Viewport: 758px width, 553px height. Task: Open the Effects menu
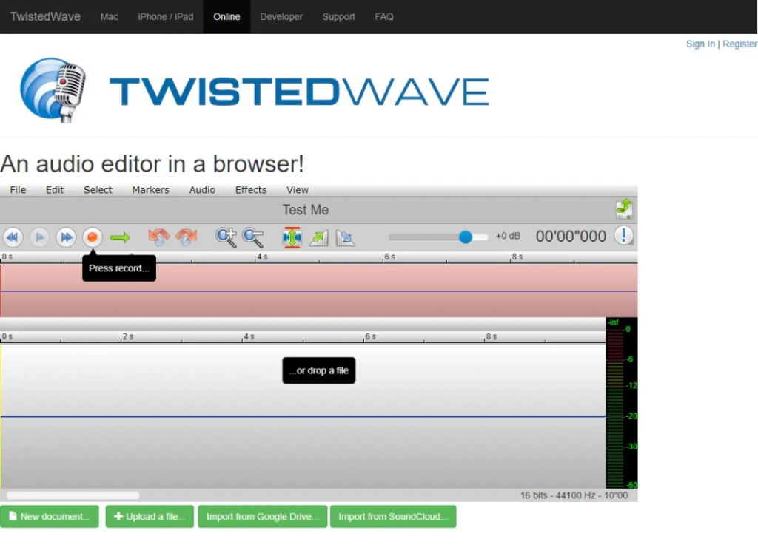[251, 190]
